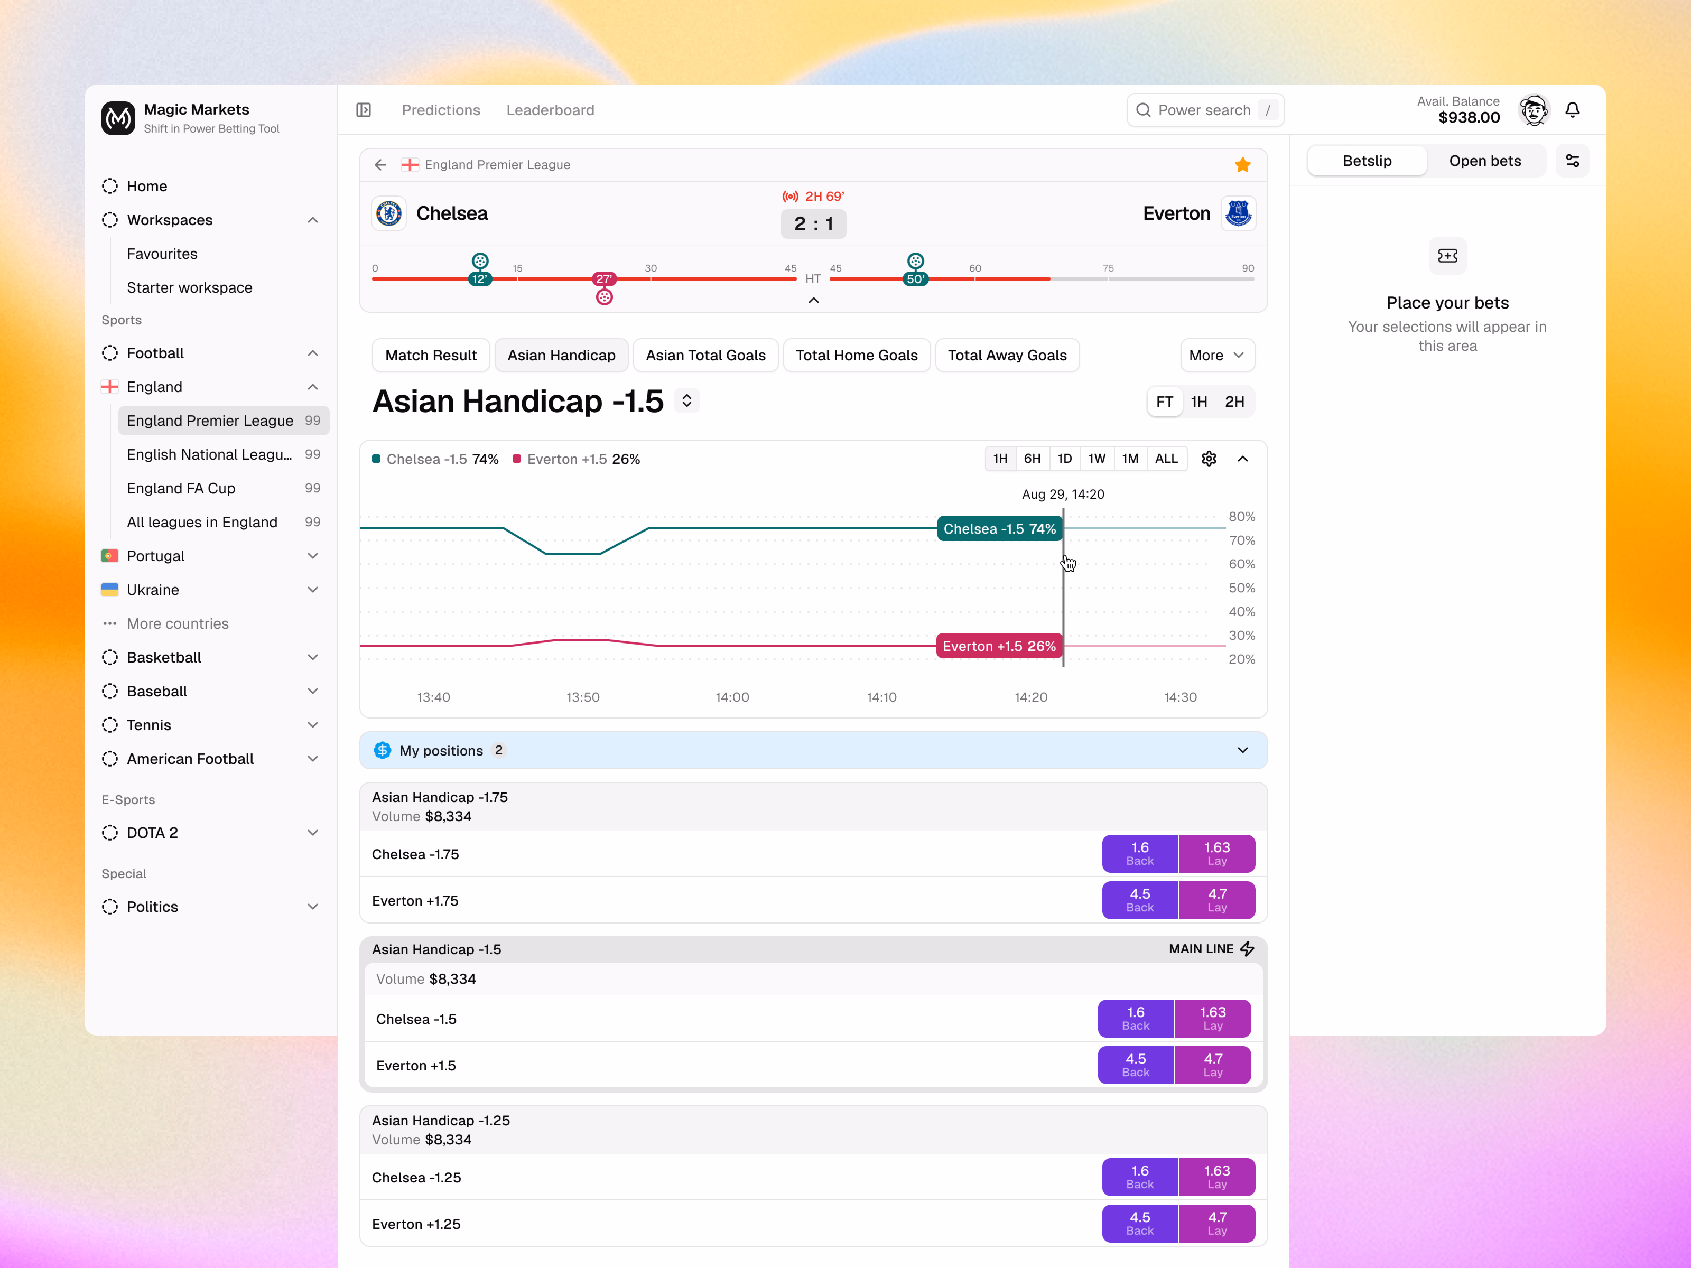
Task: Open chart settings gear icon
Action: point(1209,459)
